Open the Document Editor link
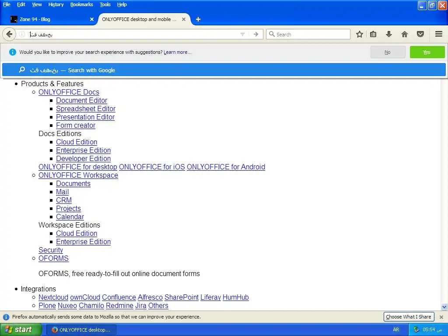This screenshot has height=336, width=448. pyautogui.click(x=82, y=100)
